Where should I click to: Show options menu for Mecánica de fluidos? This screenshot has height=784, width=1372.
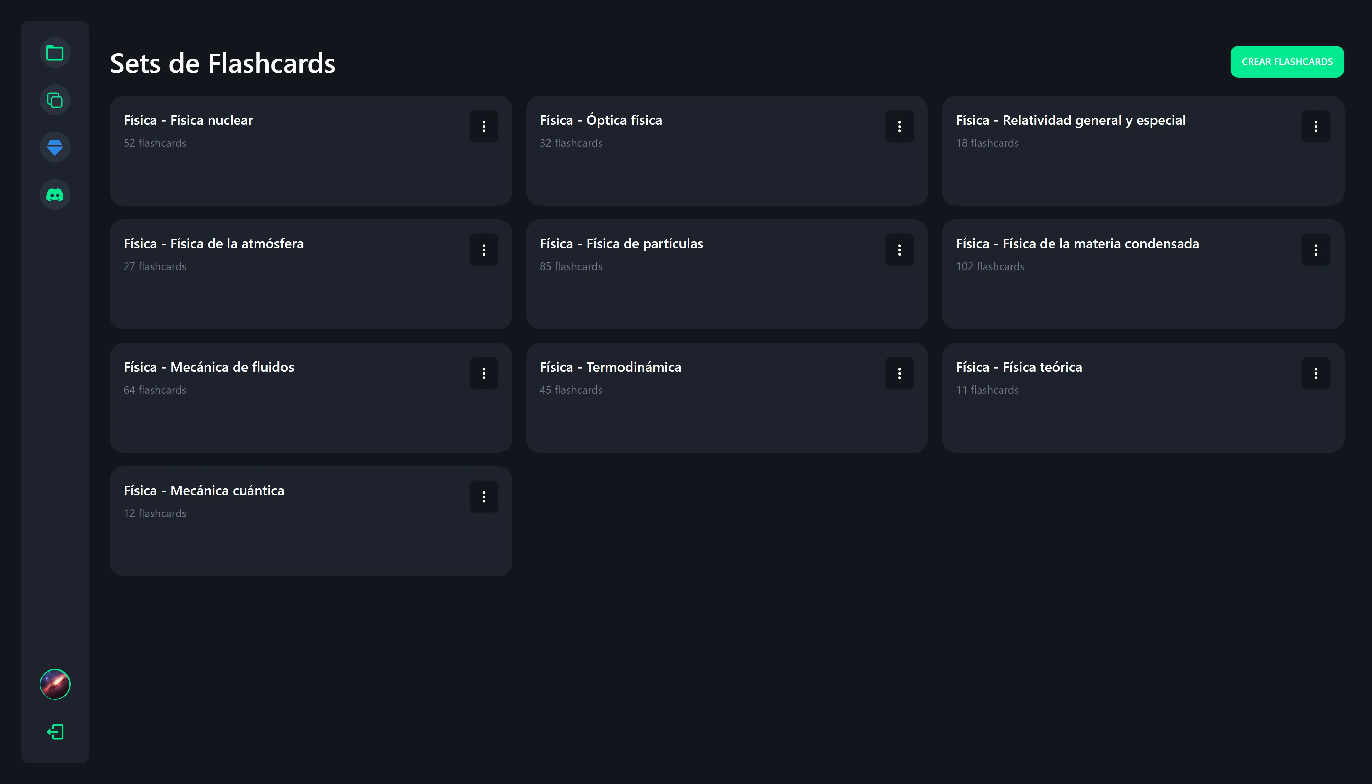click(x=484, y=373)
